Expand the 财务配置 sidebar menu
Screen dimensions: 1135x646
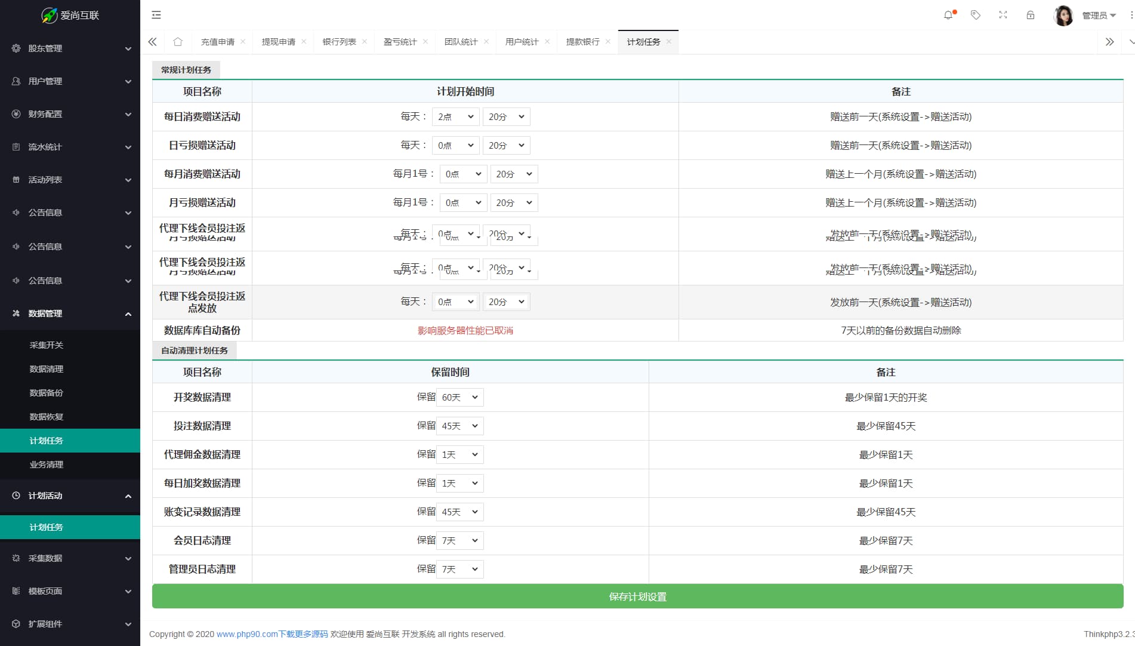point(70,114)
